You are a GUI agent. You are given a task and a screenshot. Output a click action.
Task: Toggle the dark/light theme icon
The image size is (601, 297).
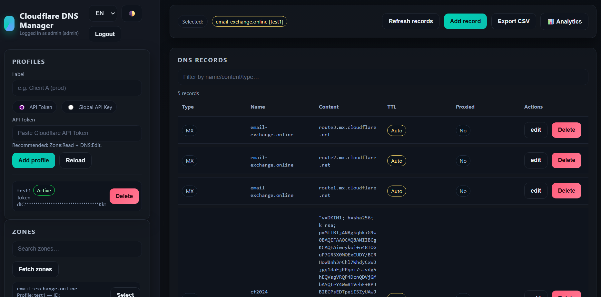click(x=132, y=14)
